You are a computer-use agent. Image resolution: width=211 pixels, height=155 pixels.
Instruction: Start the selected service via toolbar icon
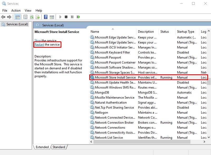pyautogui.click(x=61, y=17)
